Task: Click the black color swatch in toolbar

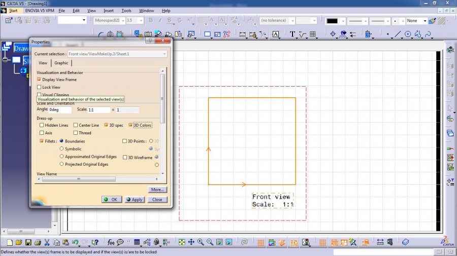Action: point(332,21)
